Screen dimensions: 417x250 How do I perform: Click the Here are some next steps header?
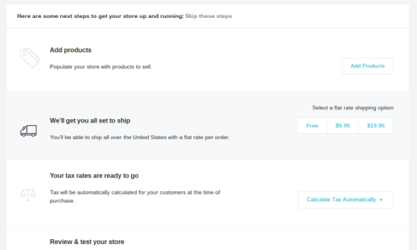(100, 16)
